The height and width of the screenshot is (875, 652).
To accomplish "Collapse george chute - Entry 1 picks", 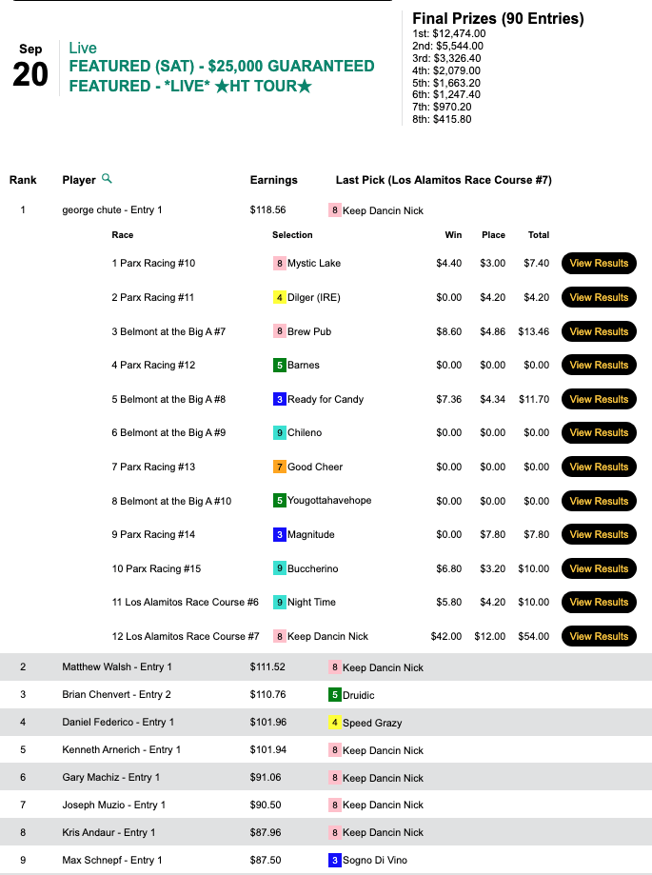I will [111, 210].
